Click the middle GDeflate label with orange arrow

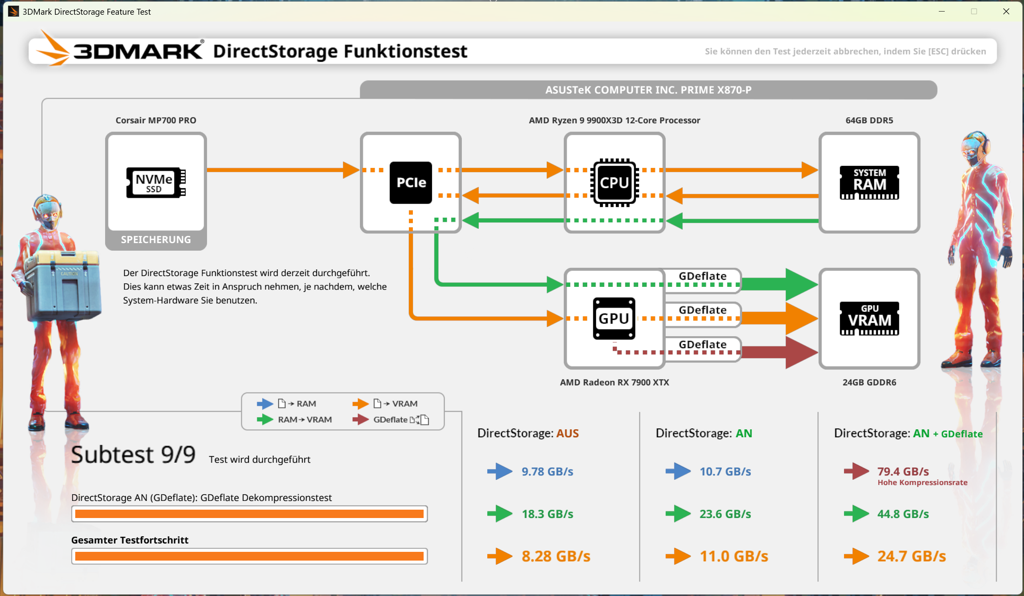[703, 310]
